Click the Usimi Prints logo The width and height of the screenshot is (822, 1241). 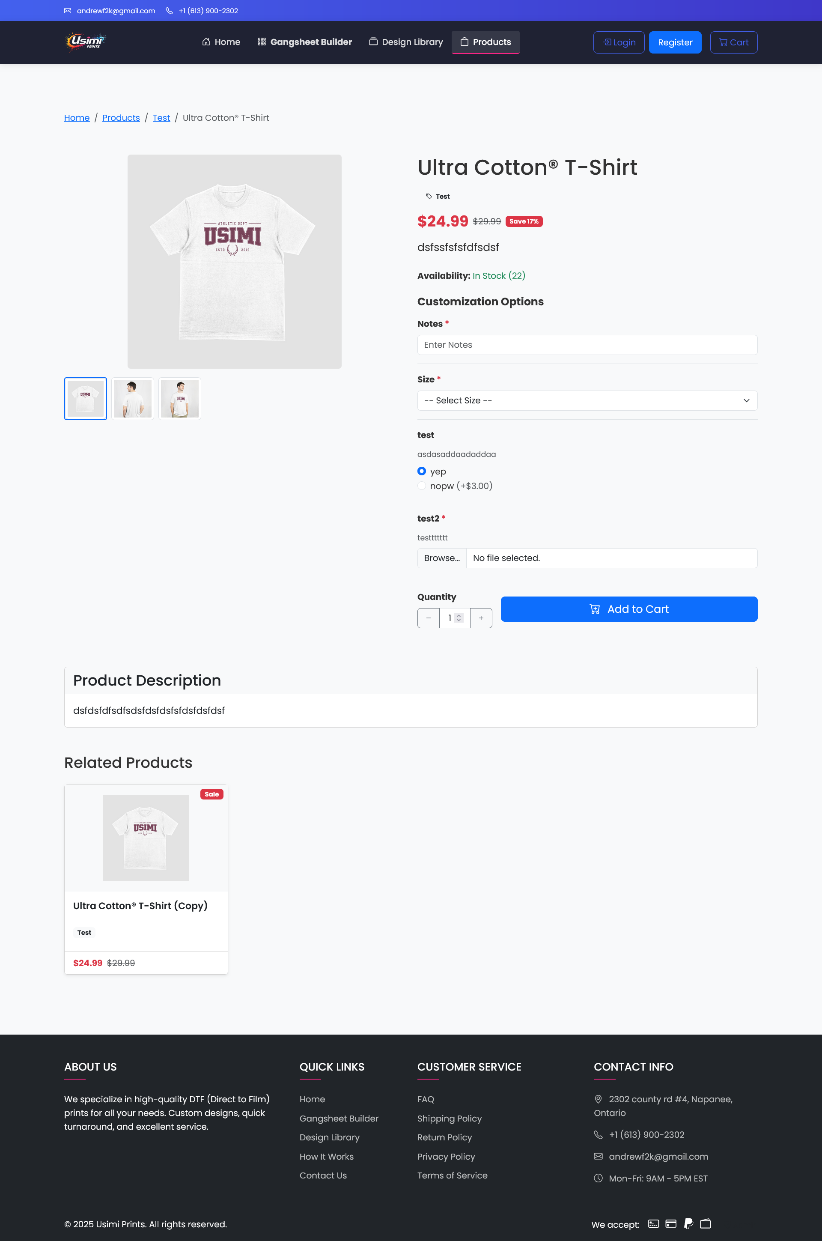pyautogui.click(x=86, y=42)
